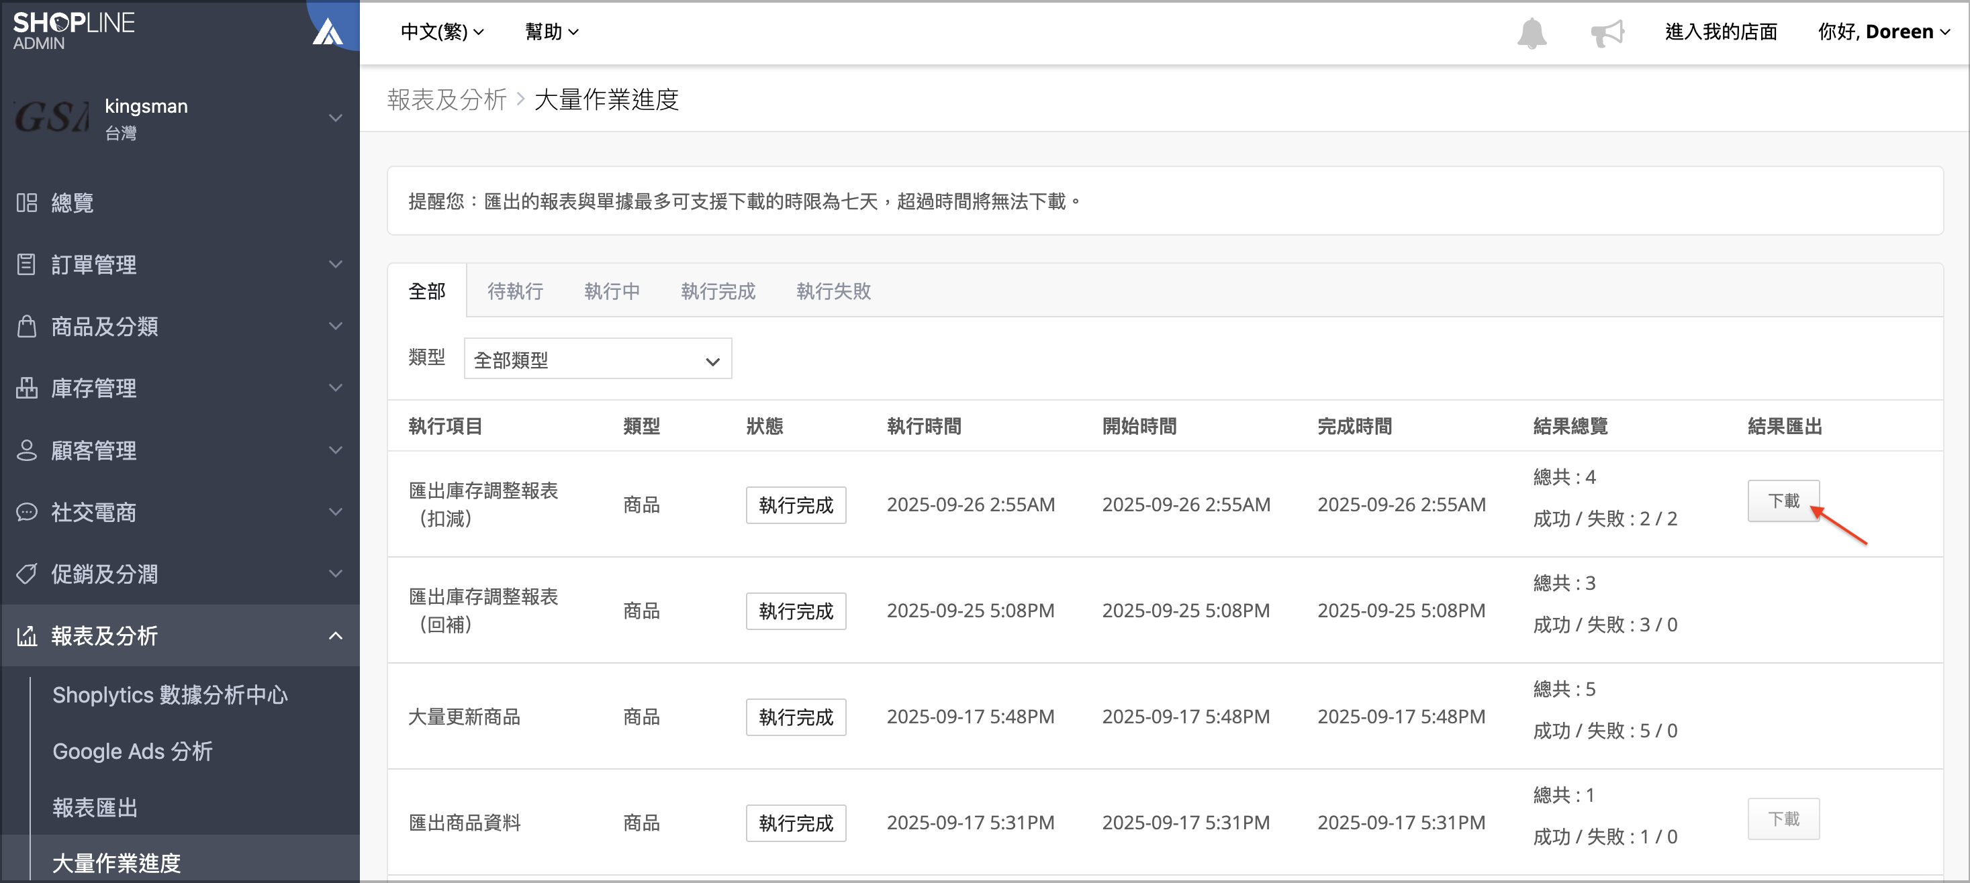Screen dimensions: 1970x883
Task: Open the announcements megaphone icon
Action: pos(1607,32)
